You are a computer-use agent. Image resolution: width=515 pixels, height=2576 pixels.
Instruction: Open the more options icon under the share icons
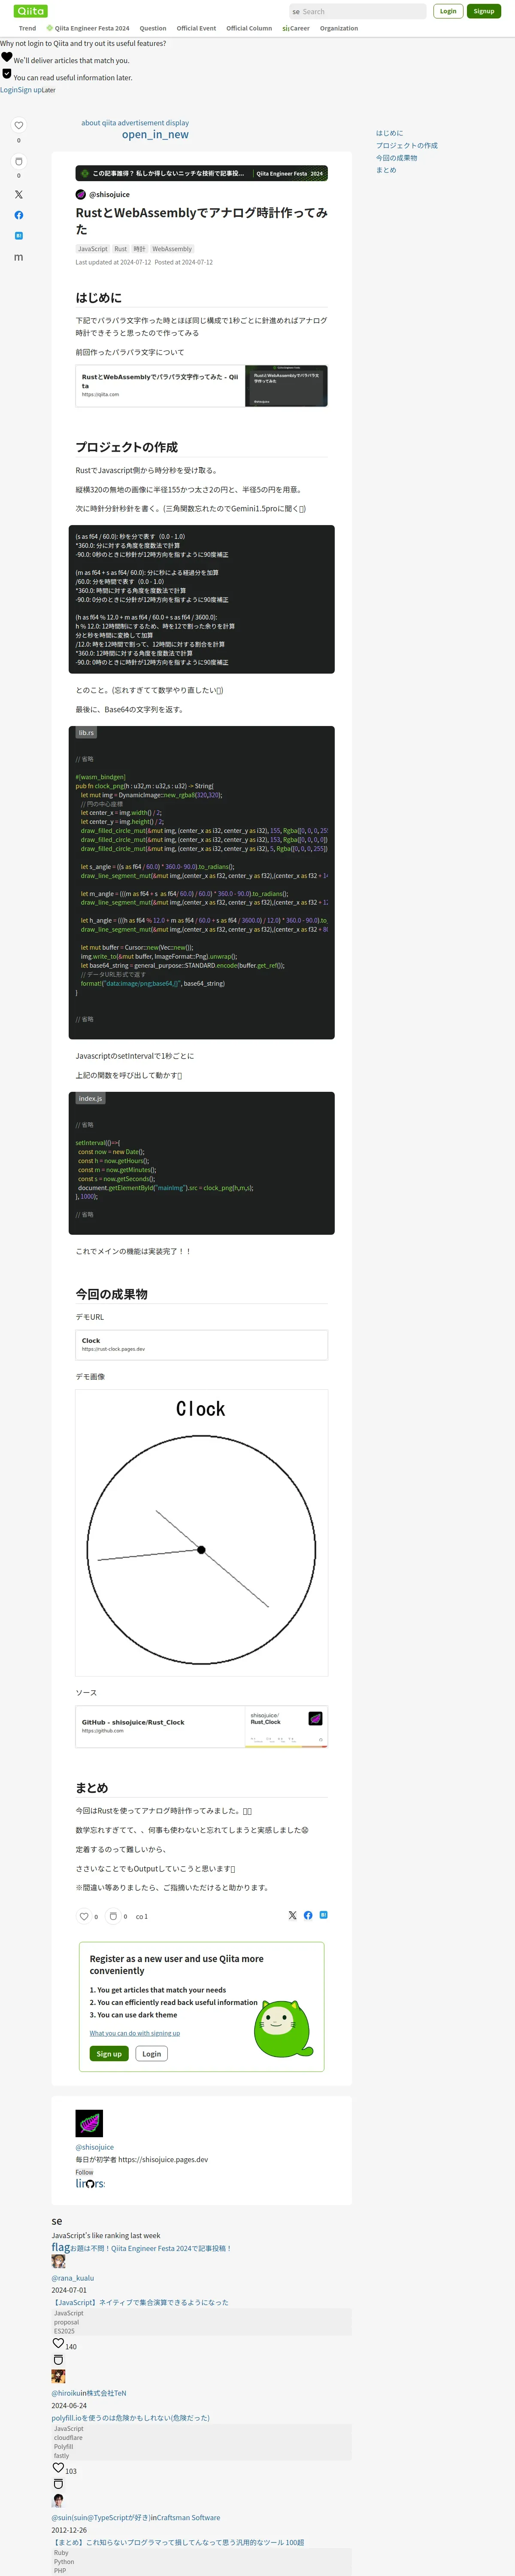18,257
